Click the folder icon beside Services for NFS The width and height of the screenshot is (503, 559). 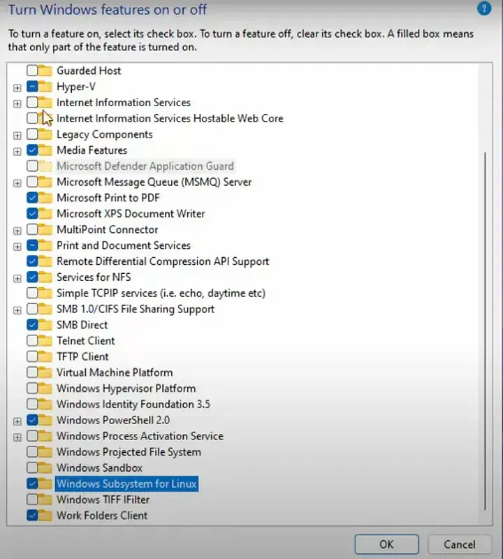click(x=45, y=277)
